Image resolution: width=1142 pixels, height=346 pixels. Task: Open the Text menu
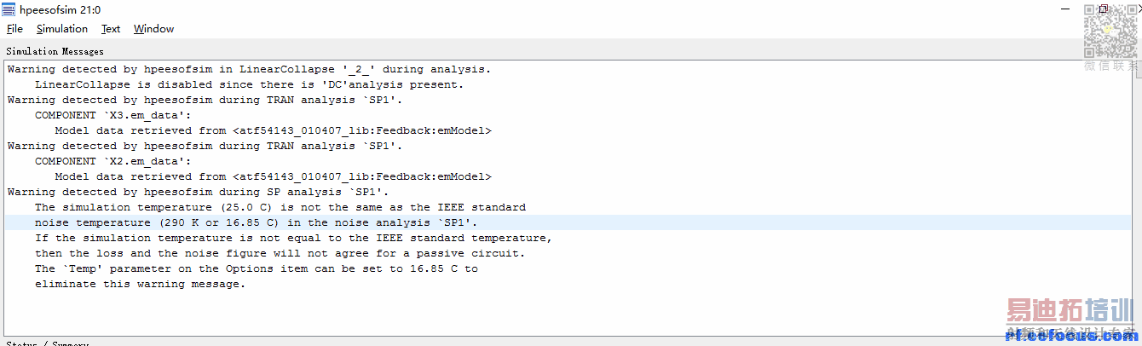click(111, 29)
